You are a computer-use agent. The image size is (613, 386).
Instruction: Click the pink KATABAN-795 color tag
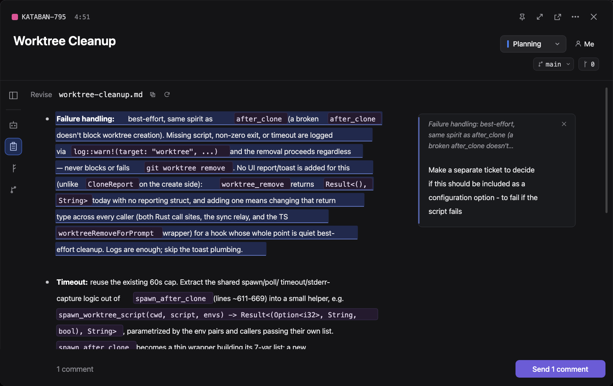pos(15,17)
